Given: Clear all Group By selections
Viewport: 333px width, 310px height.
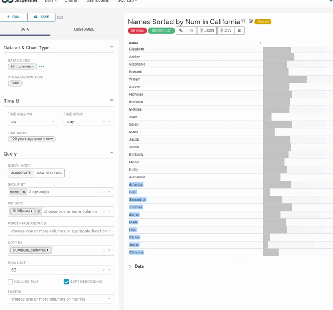Looking at the screenshot, I should 104,192.
